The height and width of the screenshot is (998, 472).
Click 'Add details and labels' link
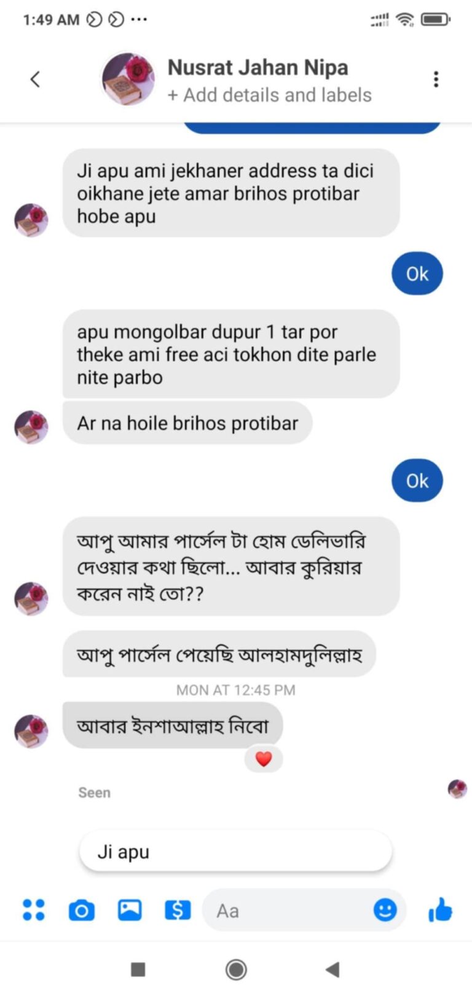point(270,95)
